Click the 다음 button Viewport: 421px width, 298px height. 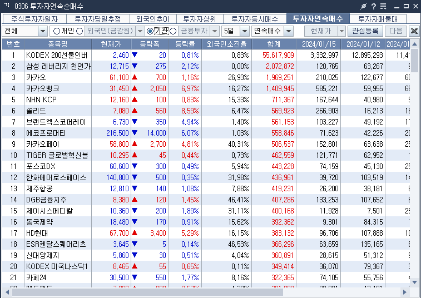[x=396, y=31]
